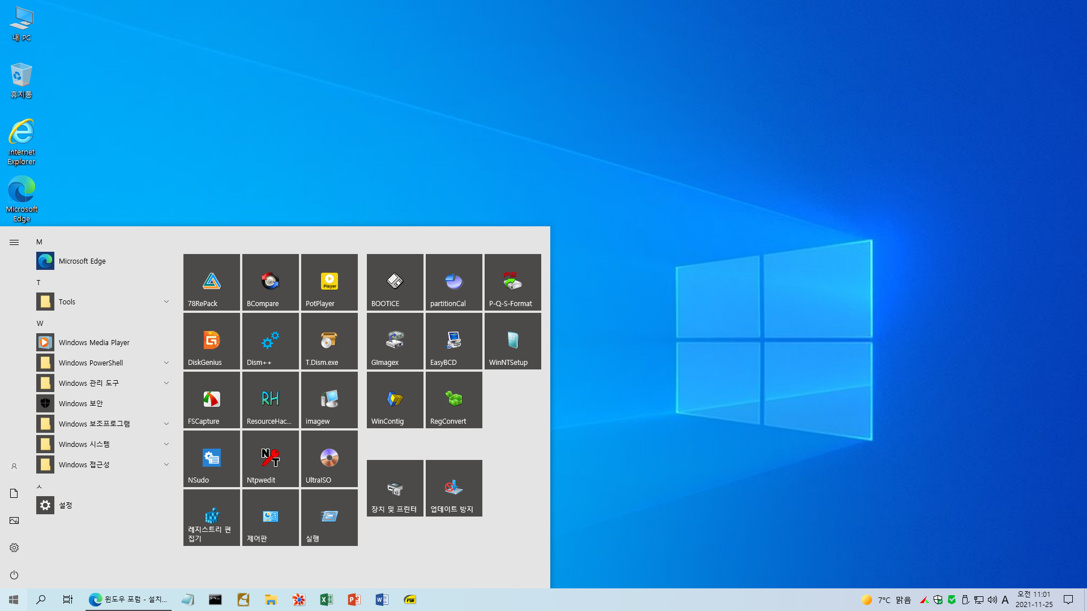Open Command Prompt from taskbar

click(x=215, y=600)
